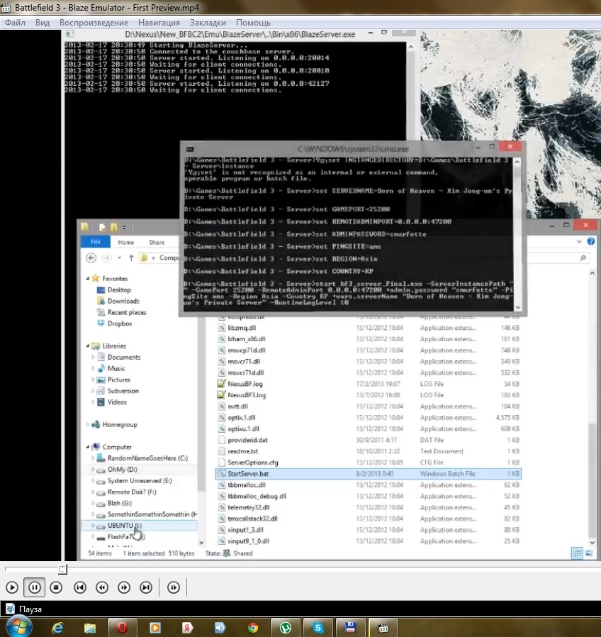This screenshot has height=637, width=601.
Task: Open the Windows Start button
Action: [18, 627]
